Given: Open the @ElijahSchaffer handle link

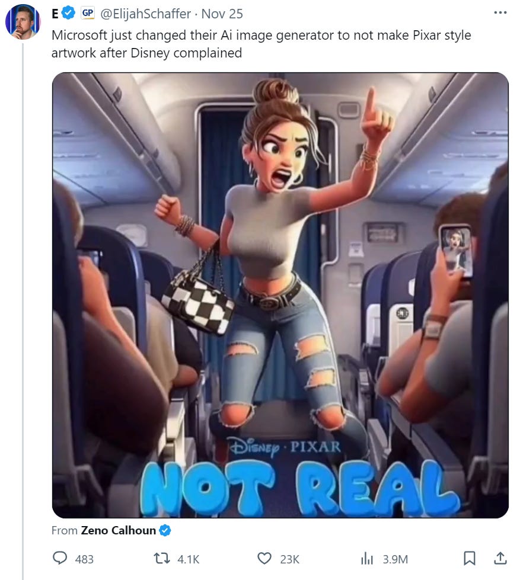Looking at the screenshot, I should click(x=145, y=14).
